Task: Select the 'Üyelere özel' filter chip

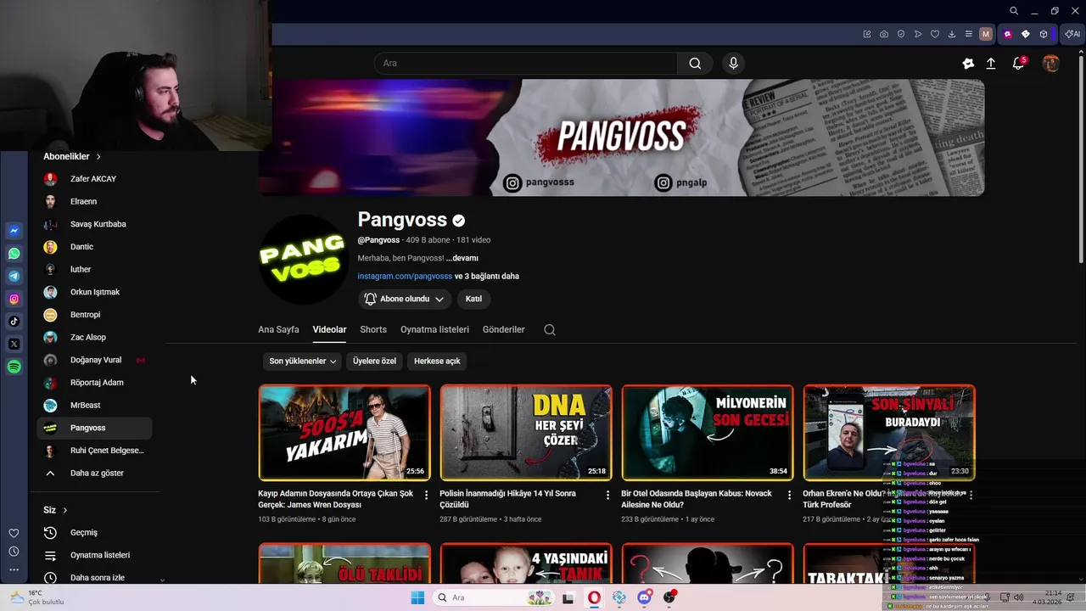Action: pyautogui.click(x=374, y=361)
